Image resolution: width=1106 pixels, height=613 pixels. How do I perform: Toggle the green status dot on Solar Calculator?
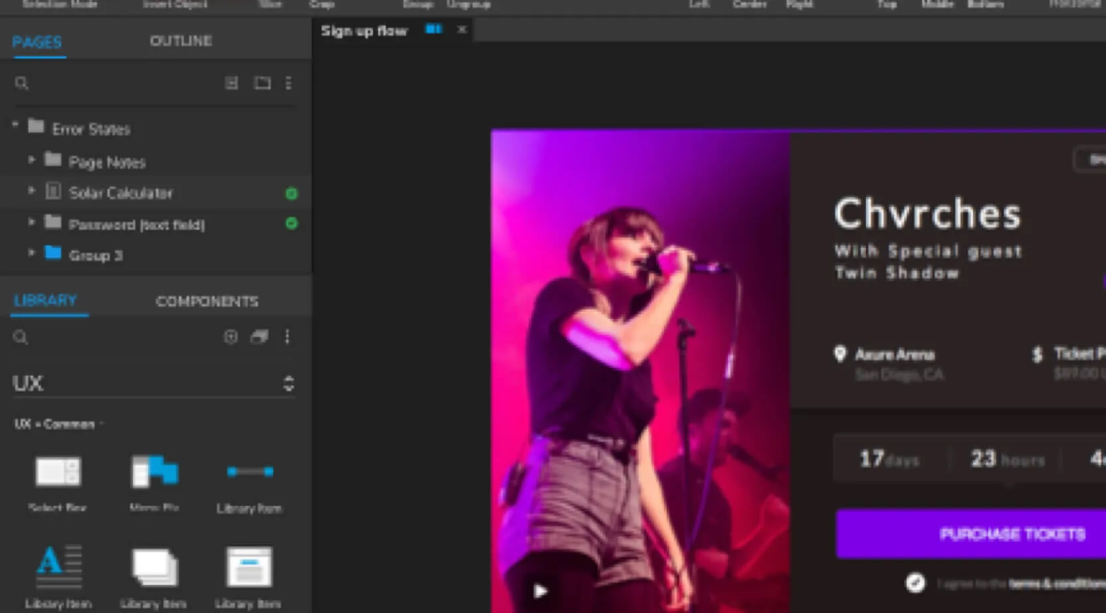tap(291, 193)
